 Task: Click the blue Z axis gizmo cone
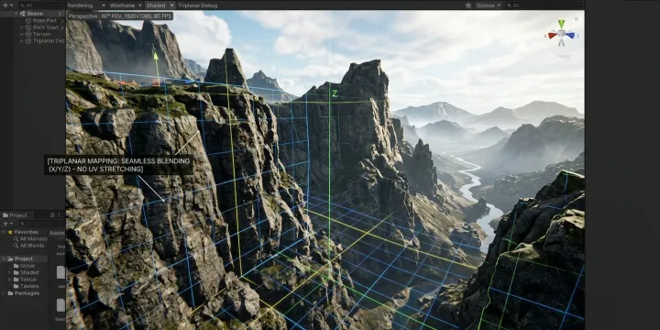570,35
